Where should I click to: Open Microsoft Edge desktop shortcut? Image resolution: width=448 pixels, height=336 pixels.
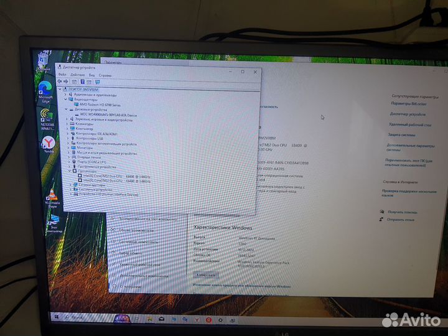tap(45, 91)
